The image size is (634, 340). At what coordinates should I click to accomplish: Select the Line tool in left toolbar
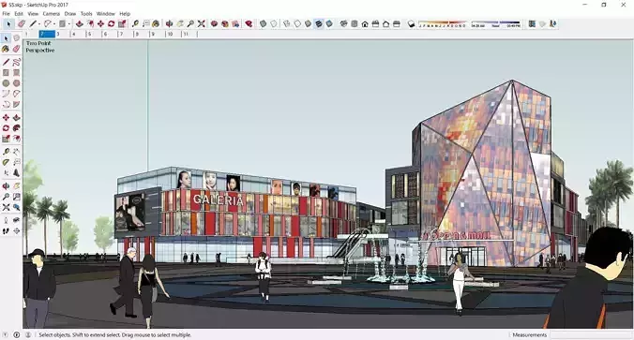[x=6, y=62]
